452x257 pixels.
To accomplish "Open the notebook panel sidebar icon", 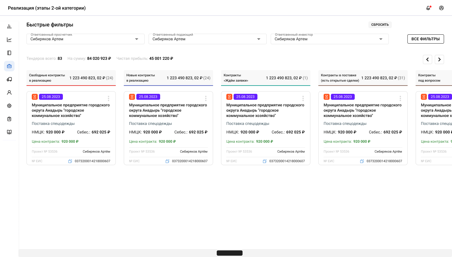I will pos(9,53).
